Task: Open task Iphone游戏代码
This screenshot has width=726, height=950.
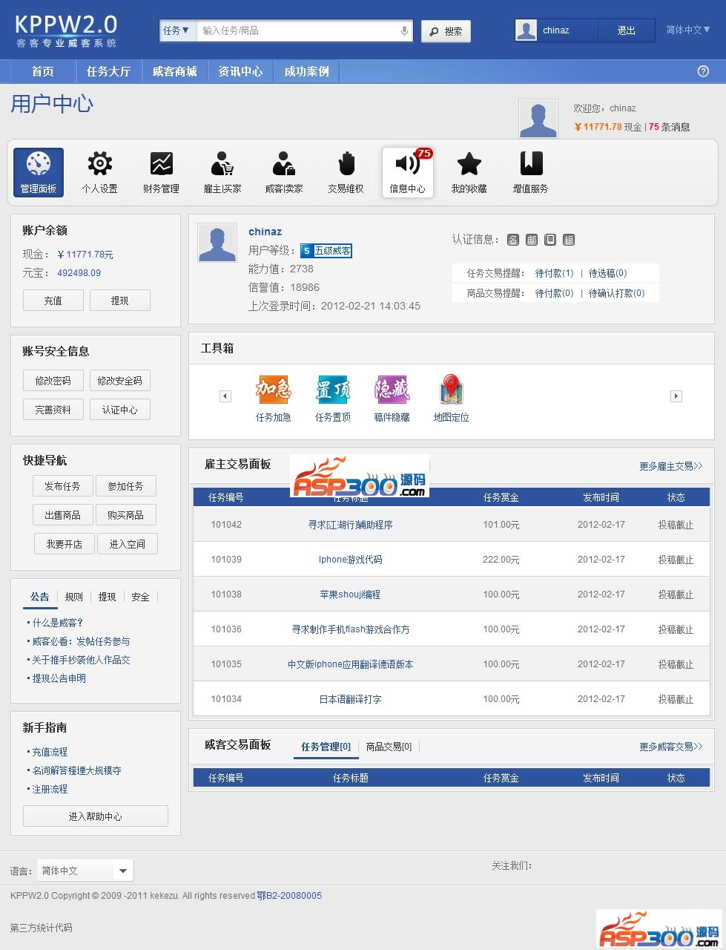Action: pos(351,560)
